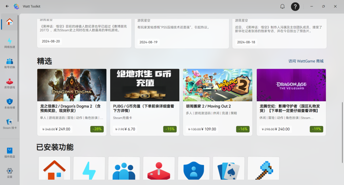Open 库存游戏 in the sidebar

[x=10, y=84]
